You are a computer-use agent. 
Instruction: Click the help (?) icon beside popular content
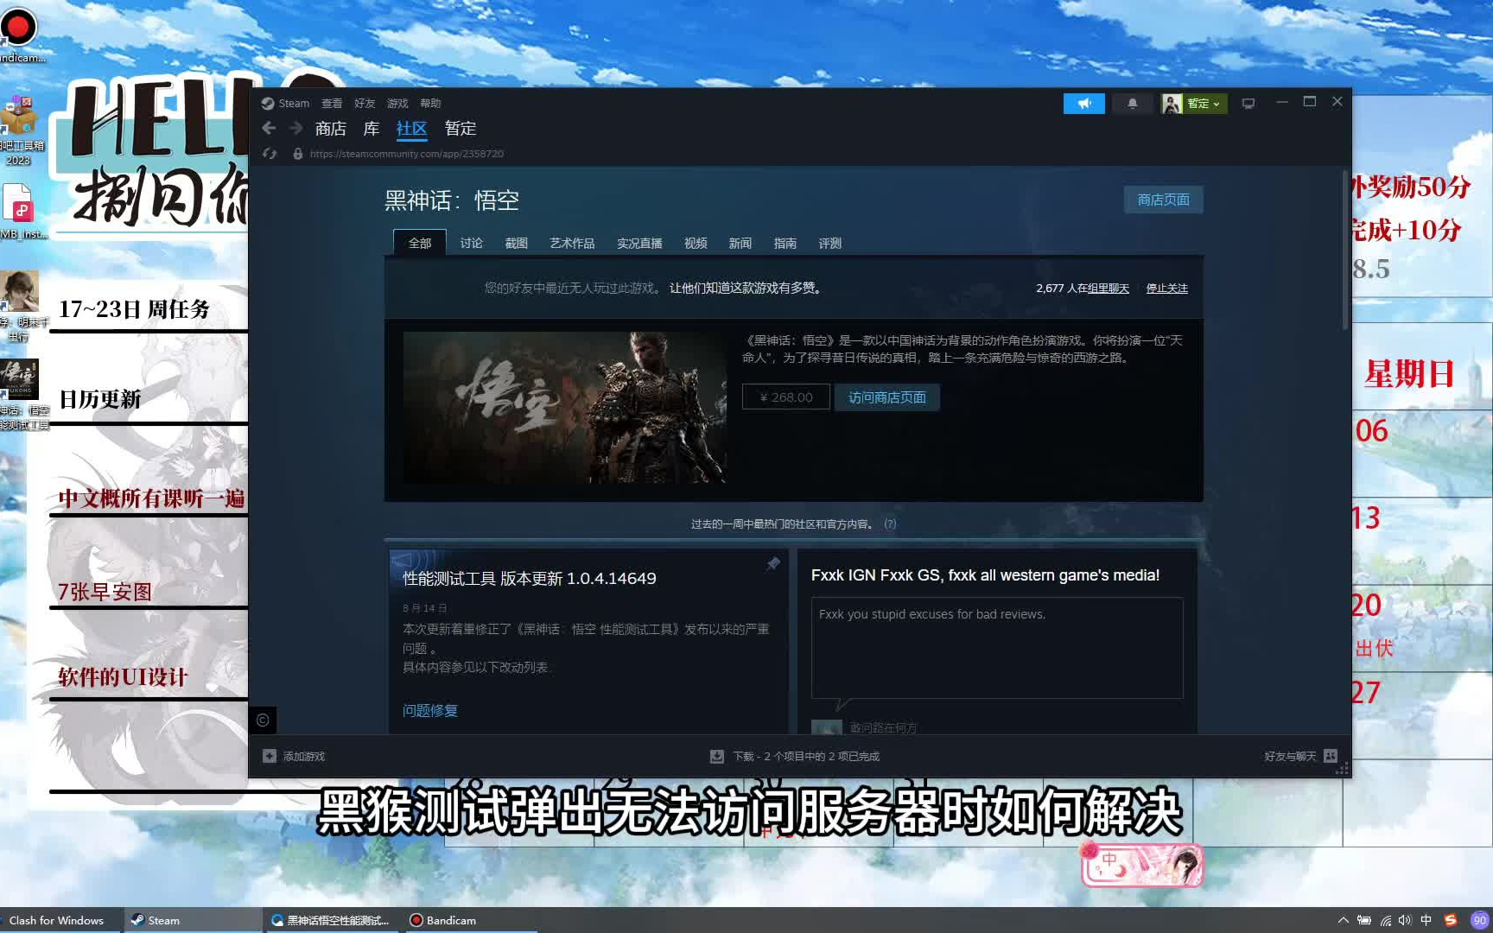click(890, 524)
